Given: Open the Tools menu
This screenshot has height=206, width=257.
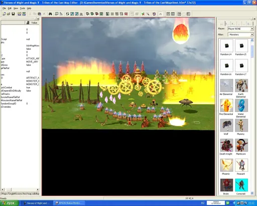Looking at the screenshot, I should point(22,8).
